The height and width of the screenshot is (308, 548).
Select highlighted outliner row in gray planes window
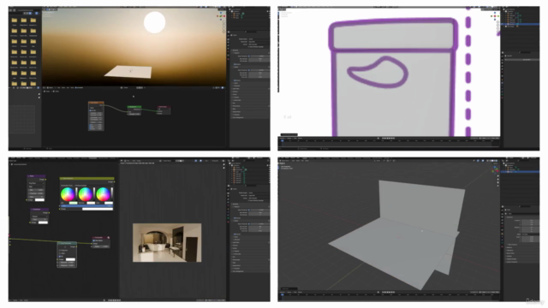[x=521, y=172]
